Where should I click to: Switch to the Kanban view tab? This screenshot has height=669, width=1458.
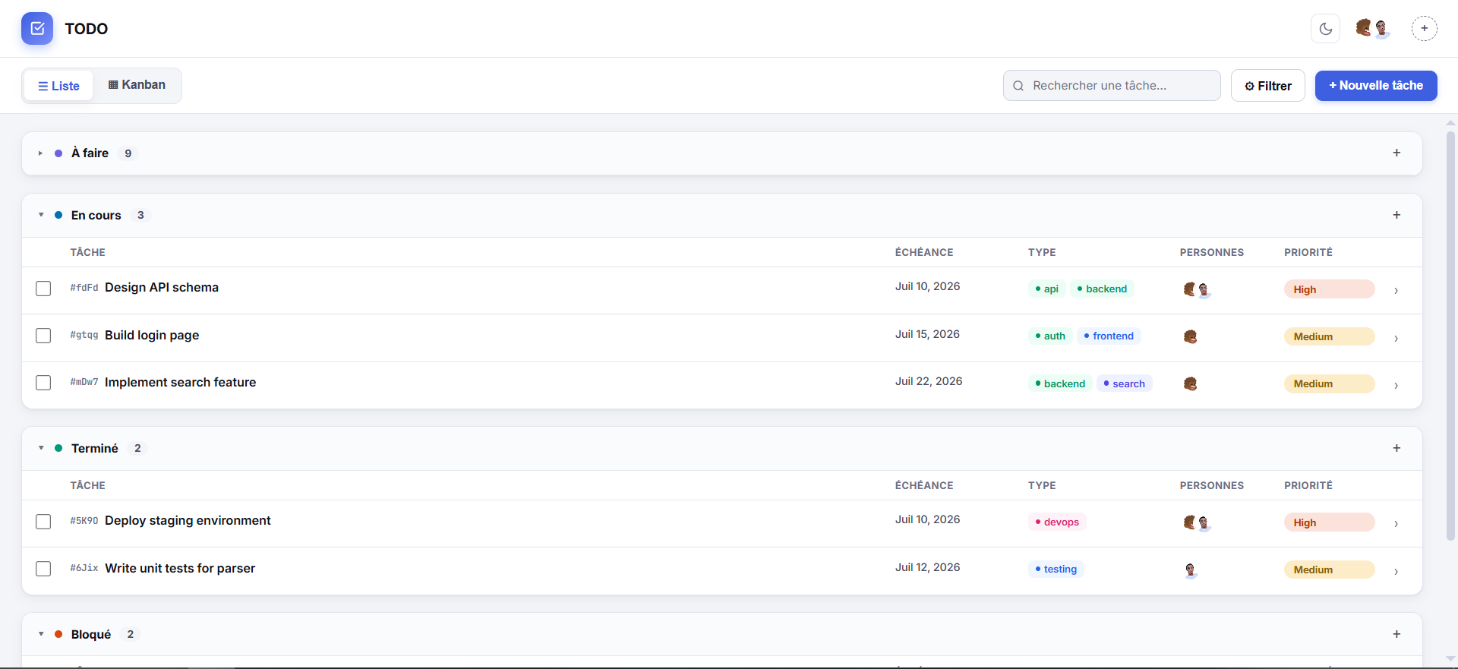pyautogui.click(x=137, y=85)
